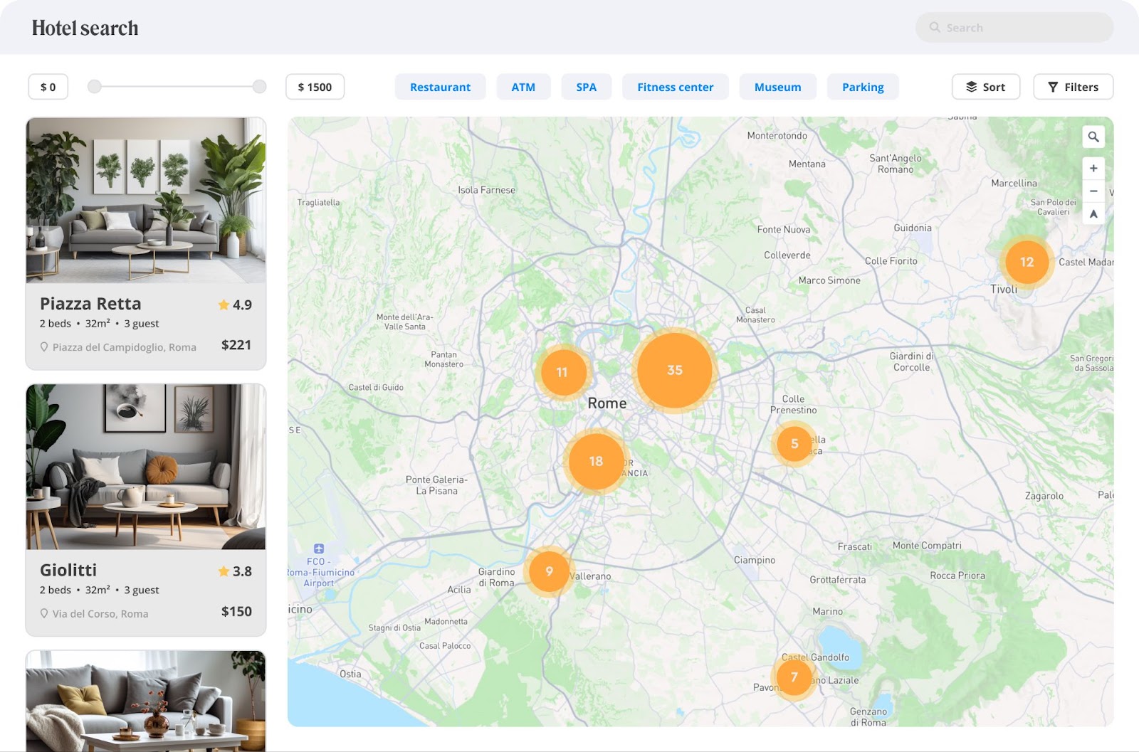This screenshot has height=752, width=1139.
Task: Click the star icon on Giolitti
Action: pos(224,571)
